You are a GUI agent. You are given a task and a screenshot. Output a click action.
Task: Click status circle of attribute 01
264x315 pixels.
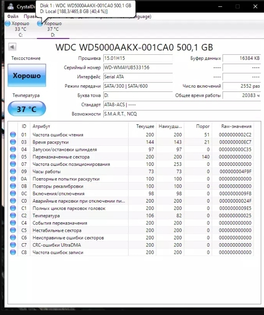[x=13, y=134]
